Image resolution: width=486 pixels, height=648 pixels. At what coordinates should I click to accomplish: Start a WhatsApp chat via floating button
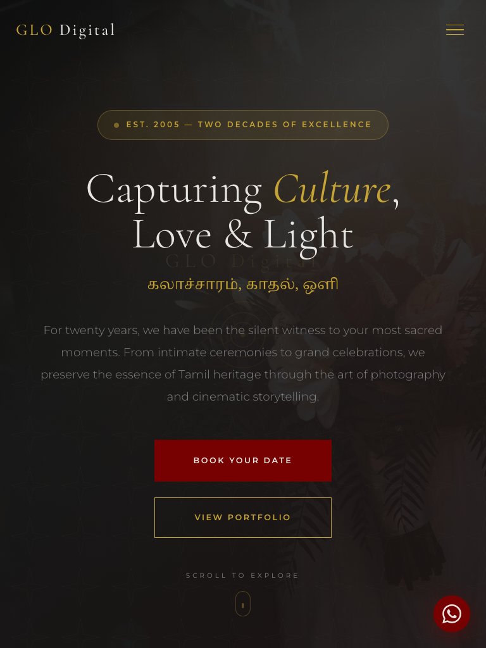click(x=451, y=614)
